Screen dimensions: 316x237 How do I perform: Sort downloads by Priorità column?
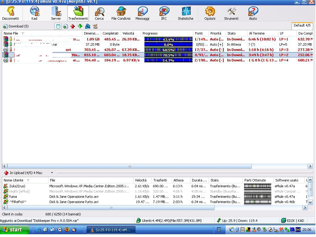[217, 33]
